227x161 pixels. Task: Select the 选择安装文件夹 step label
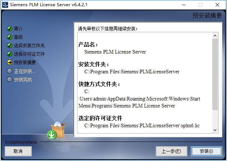pyautogui.click(x=29, y=45)
